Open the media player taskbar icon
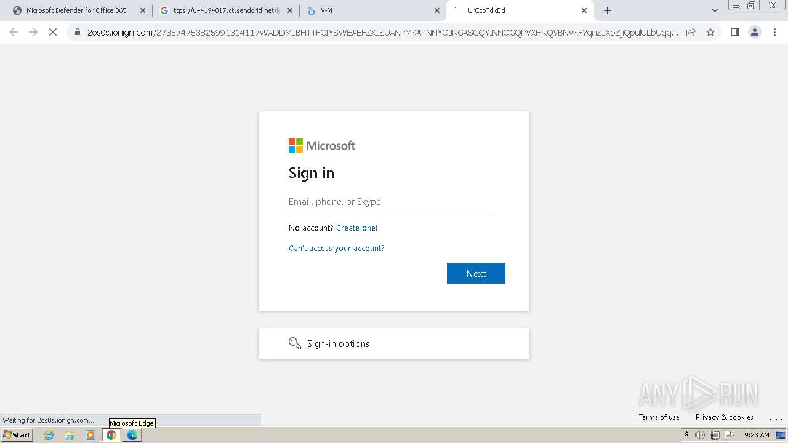 [90, 435]
